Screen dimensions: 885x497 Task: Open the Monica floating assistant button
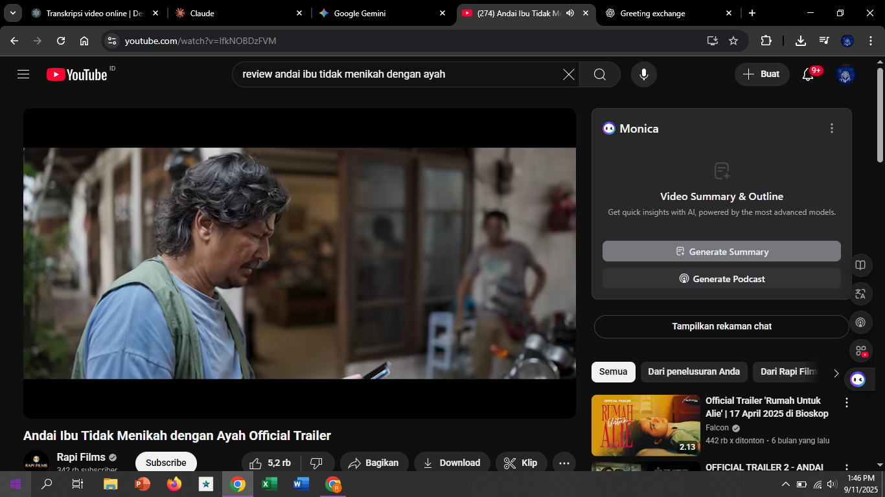(x=858, y=379)
